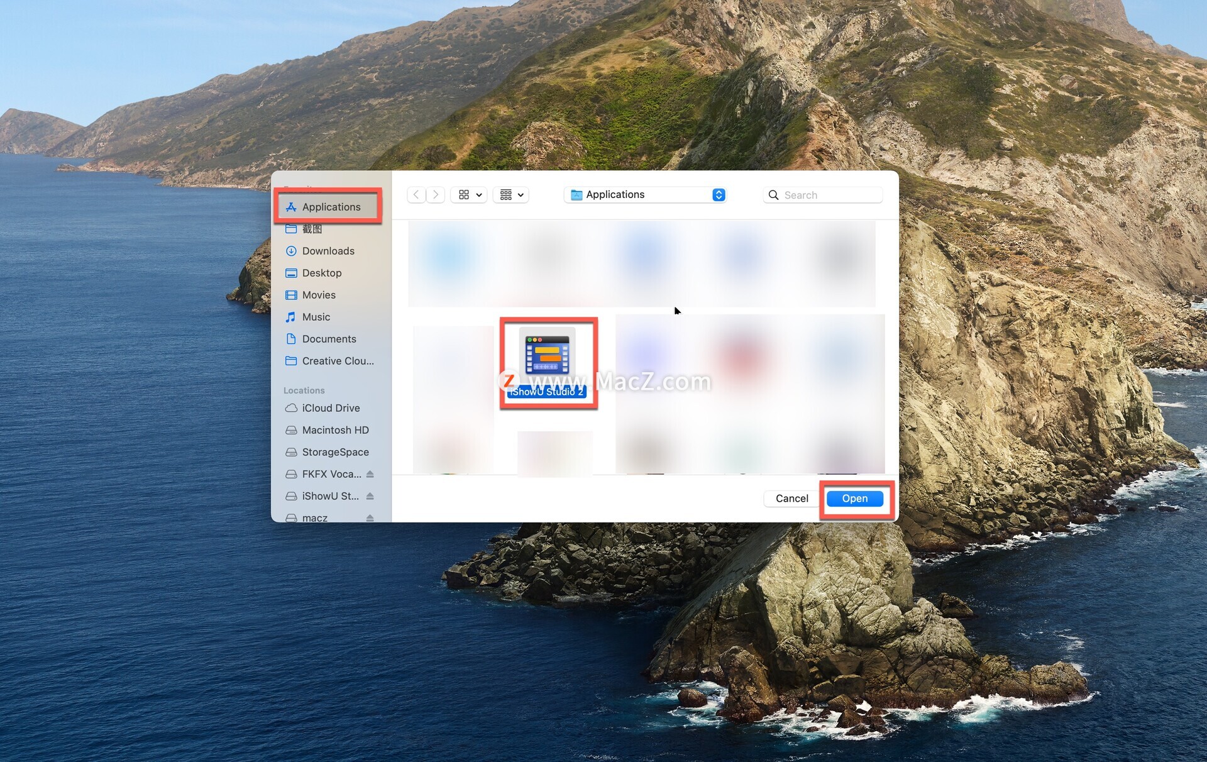Click the forward navigation arrow
The image size is (1207, 762).
click(436, 195)
